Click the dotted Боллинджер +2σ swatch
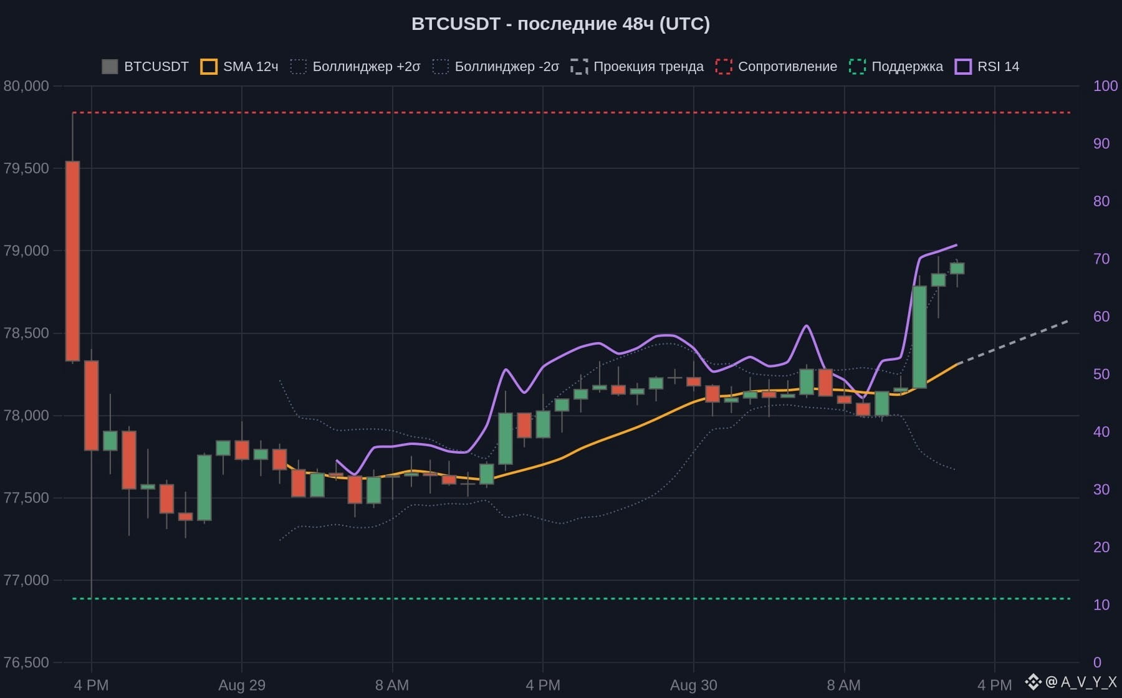 (299, 67)
